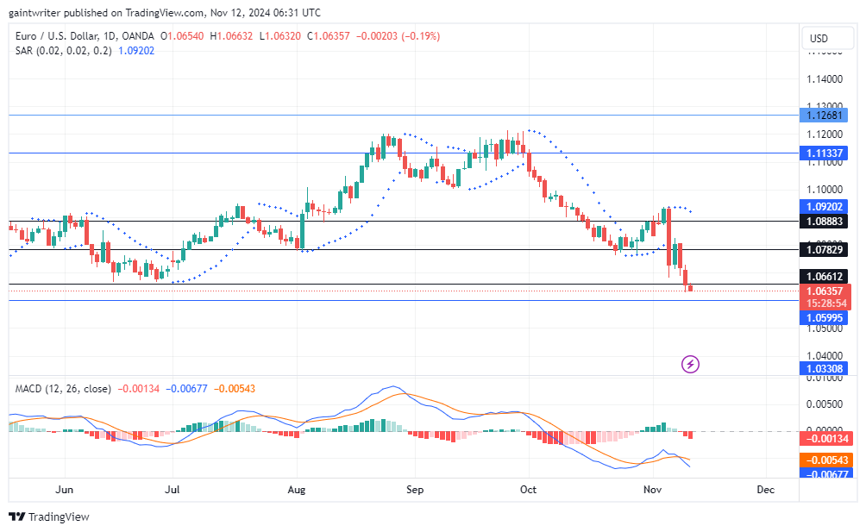Click the TradingView logo
The height and width of the screenshot is (532, 866).
[47, 517]
